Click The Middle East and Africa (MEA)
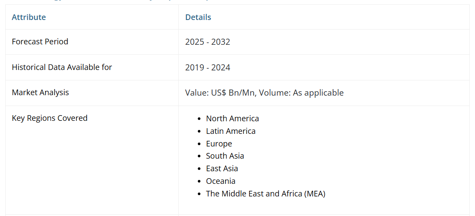Image resolution: width=475 pixels, height=216 pixels. click(265, 194)
